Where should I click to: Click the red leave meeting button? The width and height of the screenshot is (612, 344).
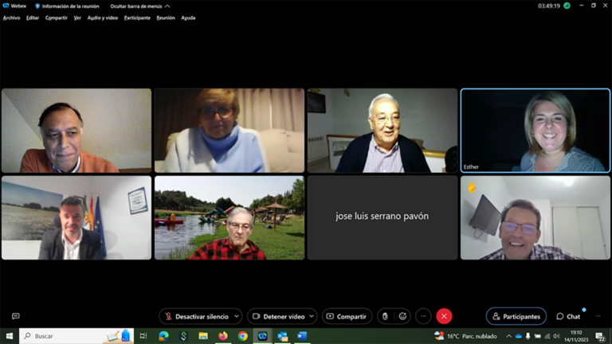pyautogui.click(x=444, y=316)
